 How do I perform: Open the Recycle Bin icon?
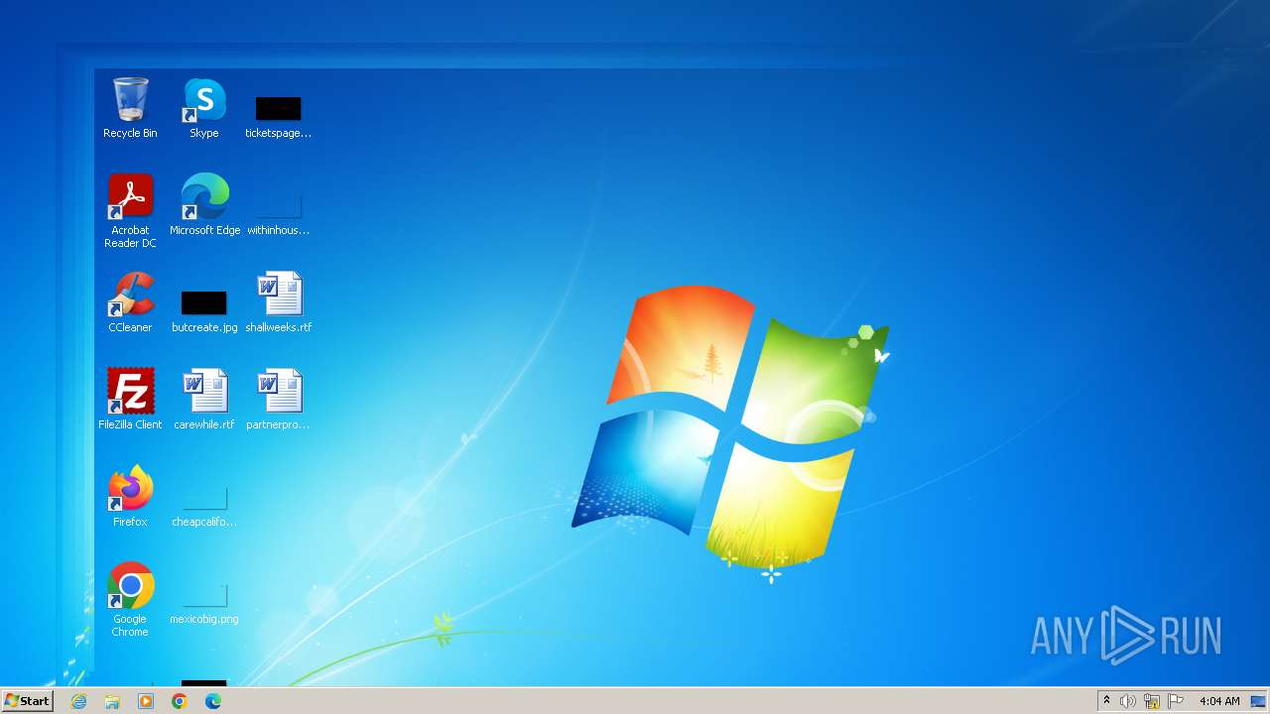pyautogui.click(x=130, y=108)
